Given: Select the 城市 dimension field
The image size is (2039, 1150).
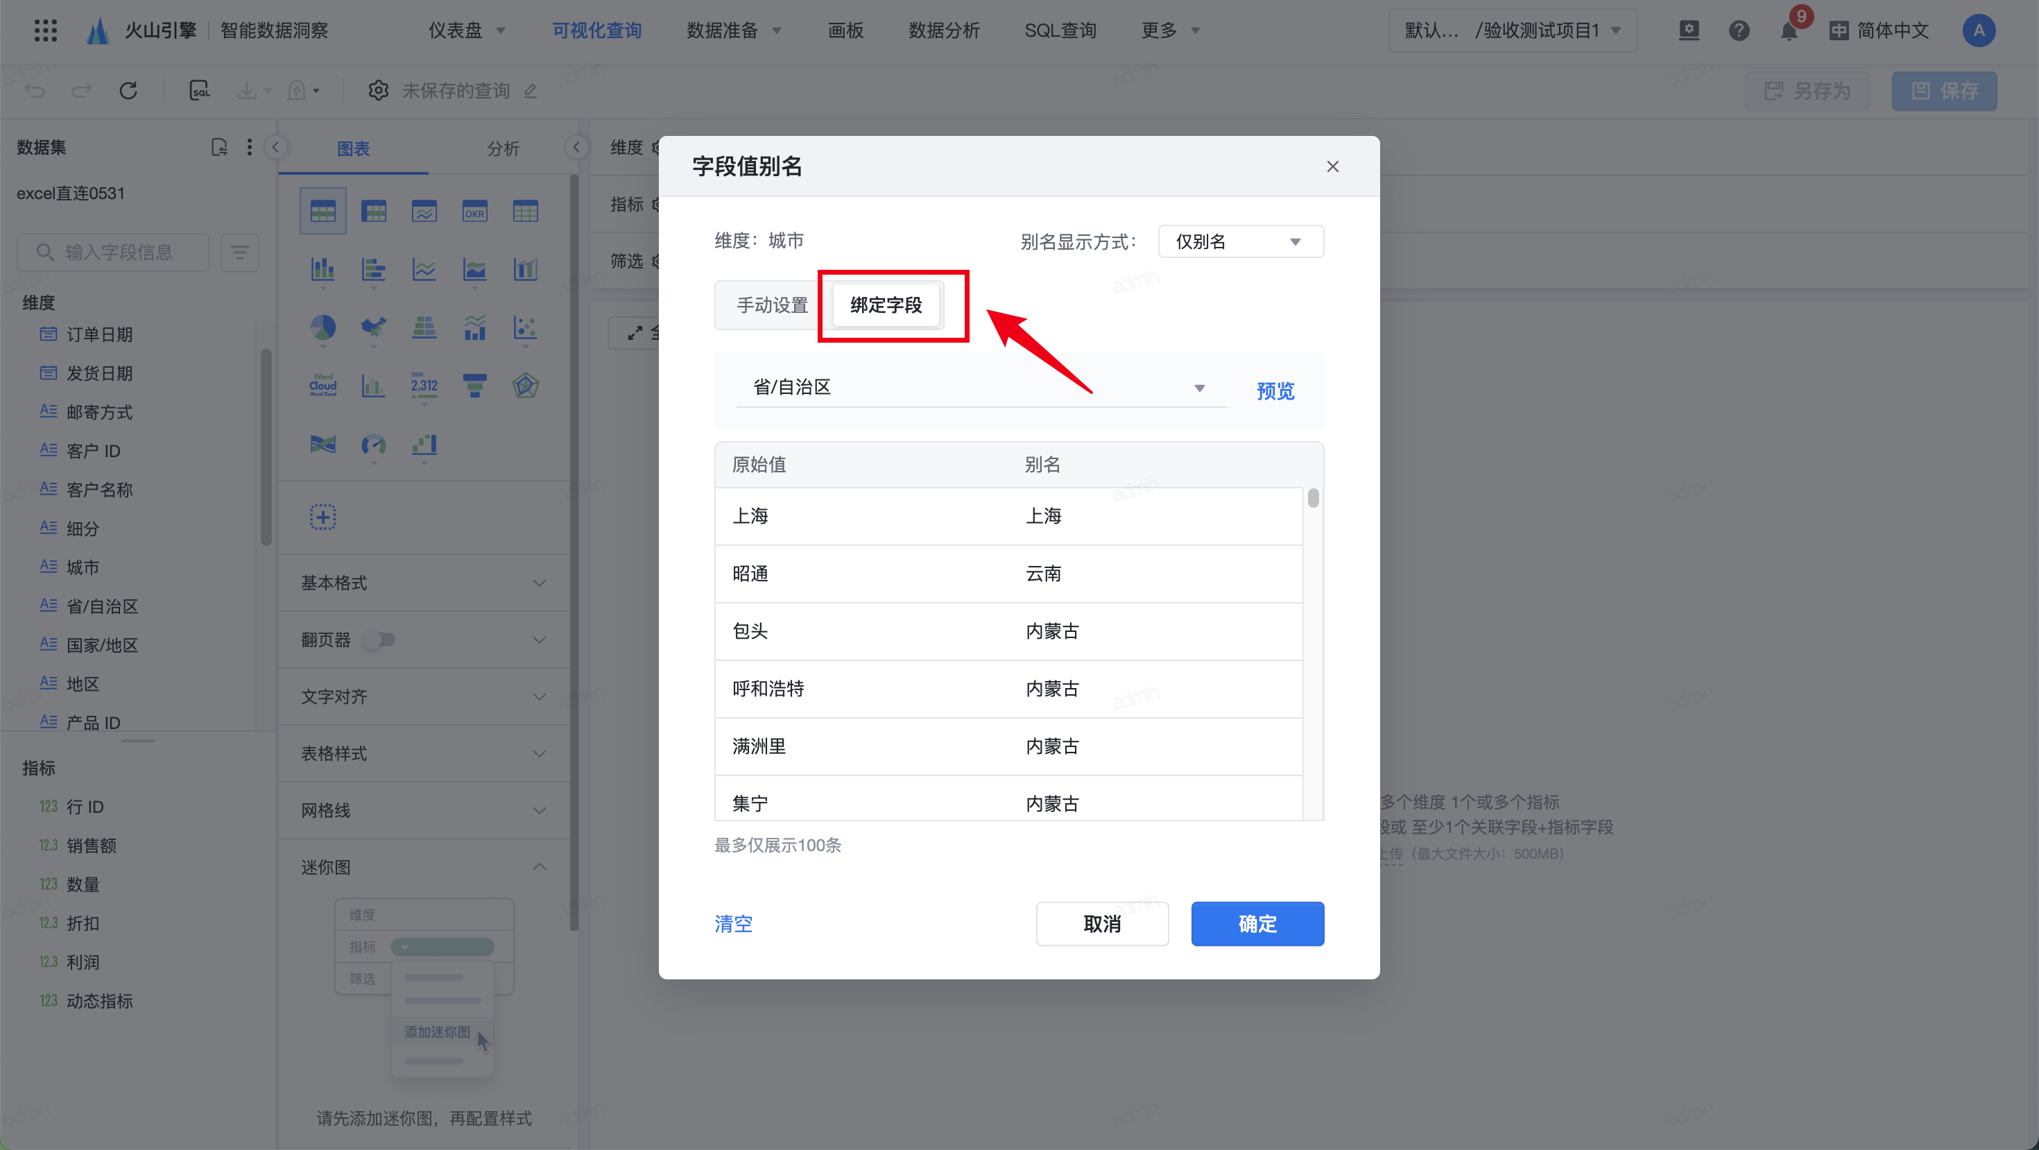Looking at the screenshot, I should (x=83, y=567).
